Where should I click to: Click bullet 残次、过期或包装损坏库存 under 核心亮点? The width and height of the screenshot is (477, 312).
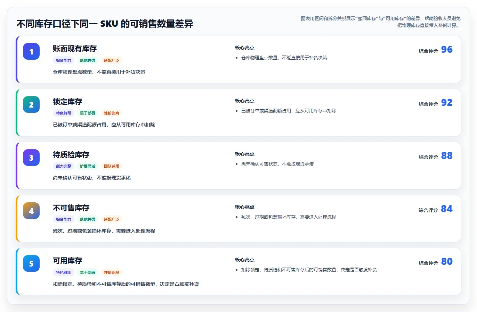[289, 217]
